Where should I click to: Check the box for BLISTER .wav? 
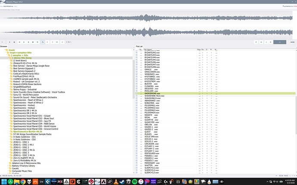136,84
